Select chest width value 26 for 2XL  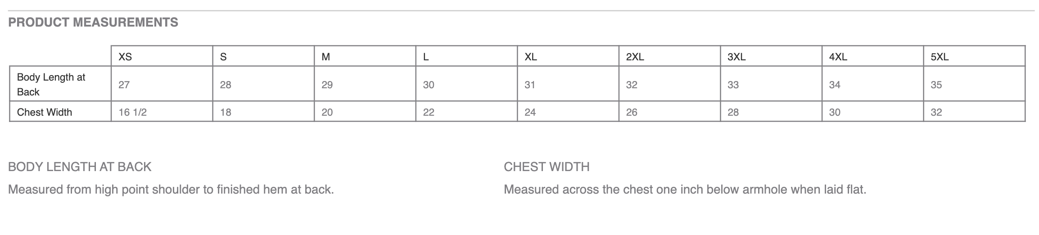[x=632, y=112]
